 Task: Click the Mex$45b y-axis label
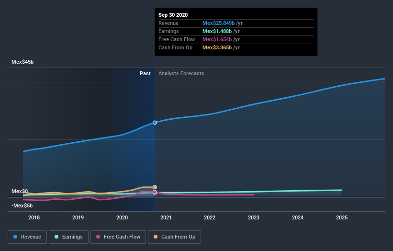(22, 62)
